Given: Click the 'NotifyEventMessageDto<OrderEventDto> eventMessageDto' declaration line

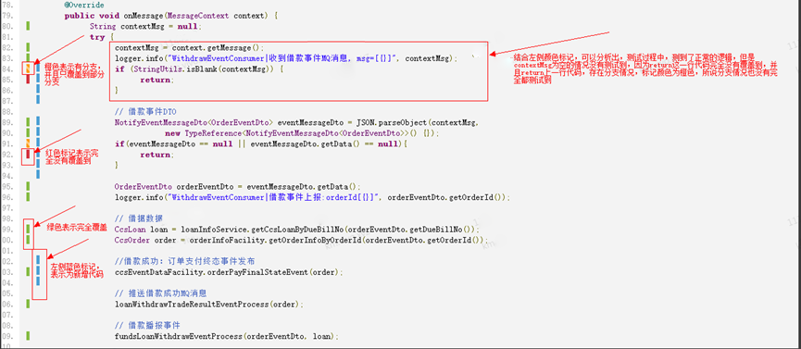Looking at the screenshot, I should (x=297, y=122).
